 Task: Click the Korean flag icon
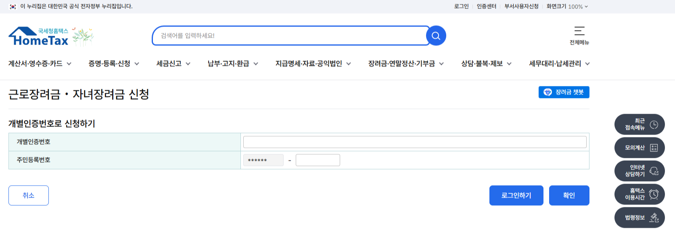point(13,6)
